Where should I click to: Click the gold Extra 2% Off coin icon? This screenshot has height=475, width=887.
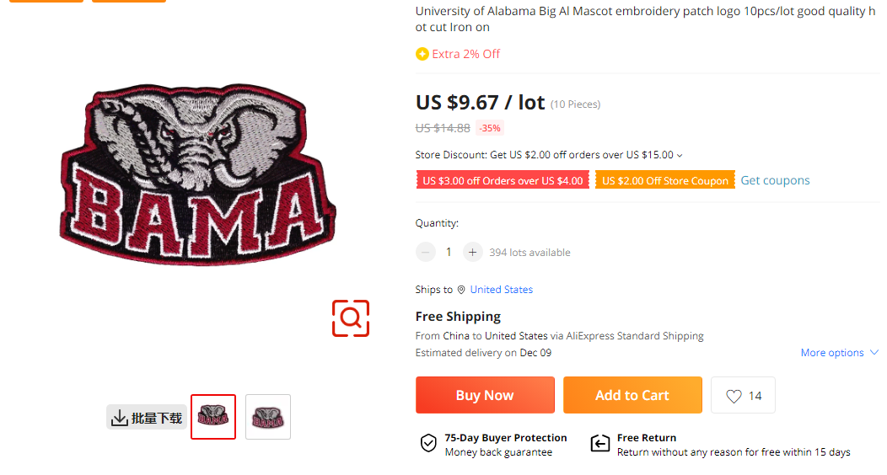point(422,54)
